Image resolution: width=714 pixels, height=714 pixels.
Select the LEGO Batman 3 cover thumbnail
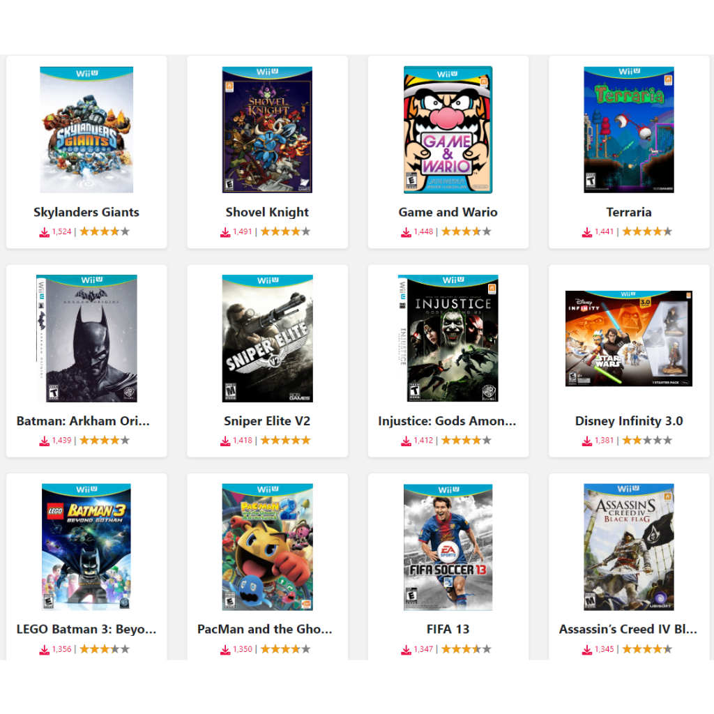click(86, 547)
